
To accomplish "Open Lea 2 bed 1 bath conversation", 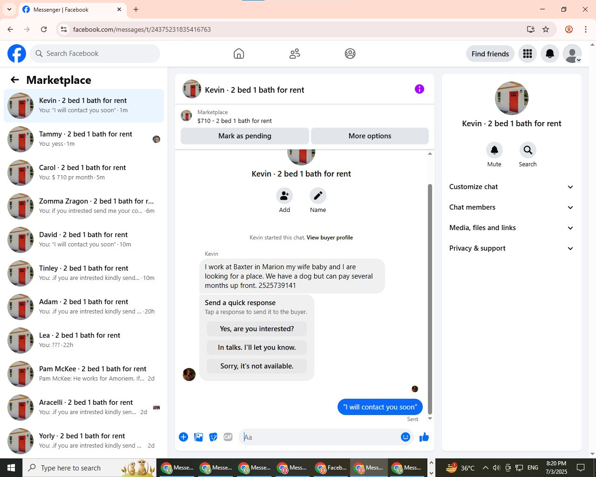I will pos(84,341).
